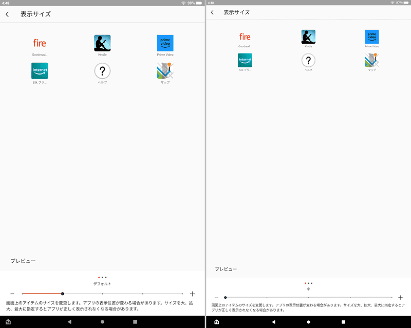Select the Kindle app icon
This screenshot has width=411, height=328.
102,43
